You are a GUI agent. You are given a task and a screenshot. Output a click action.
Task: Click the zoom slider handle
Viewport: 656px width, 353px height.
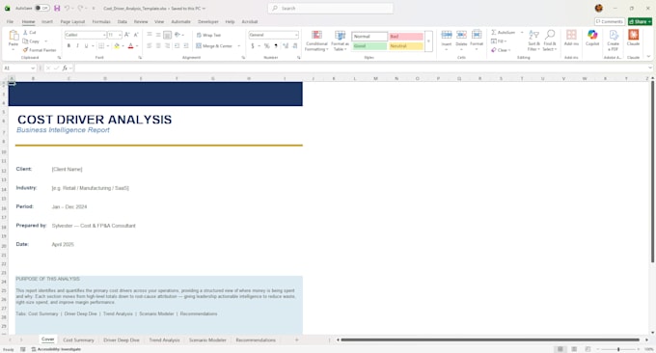pyautogui.click(x=618, y=349)
